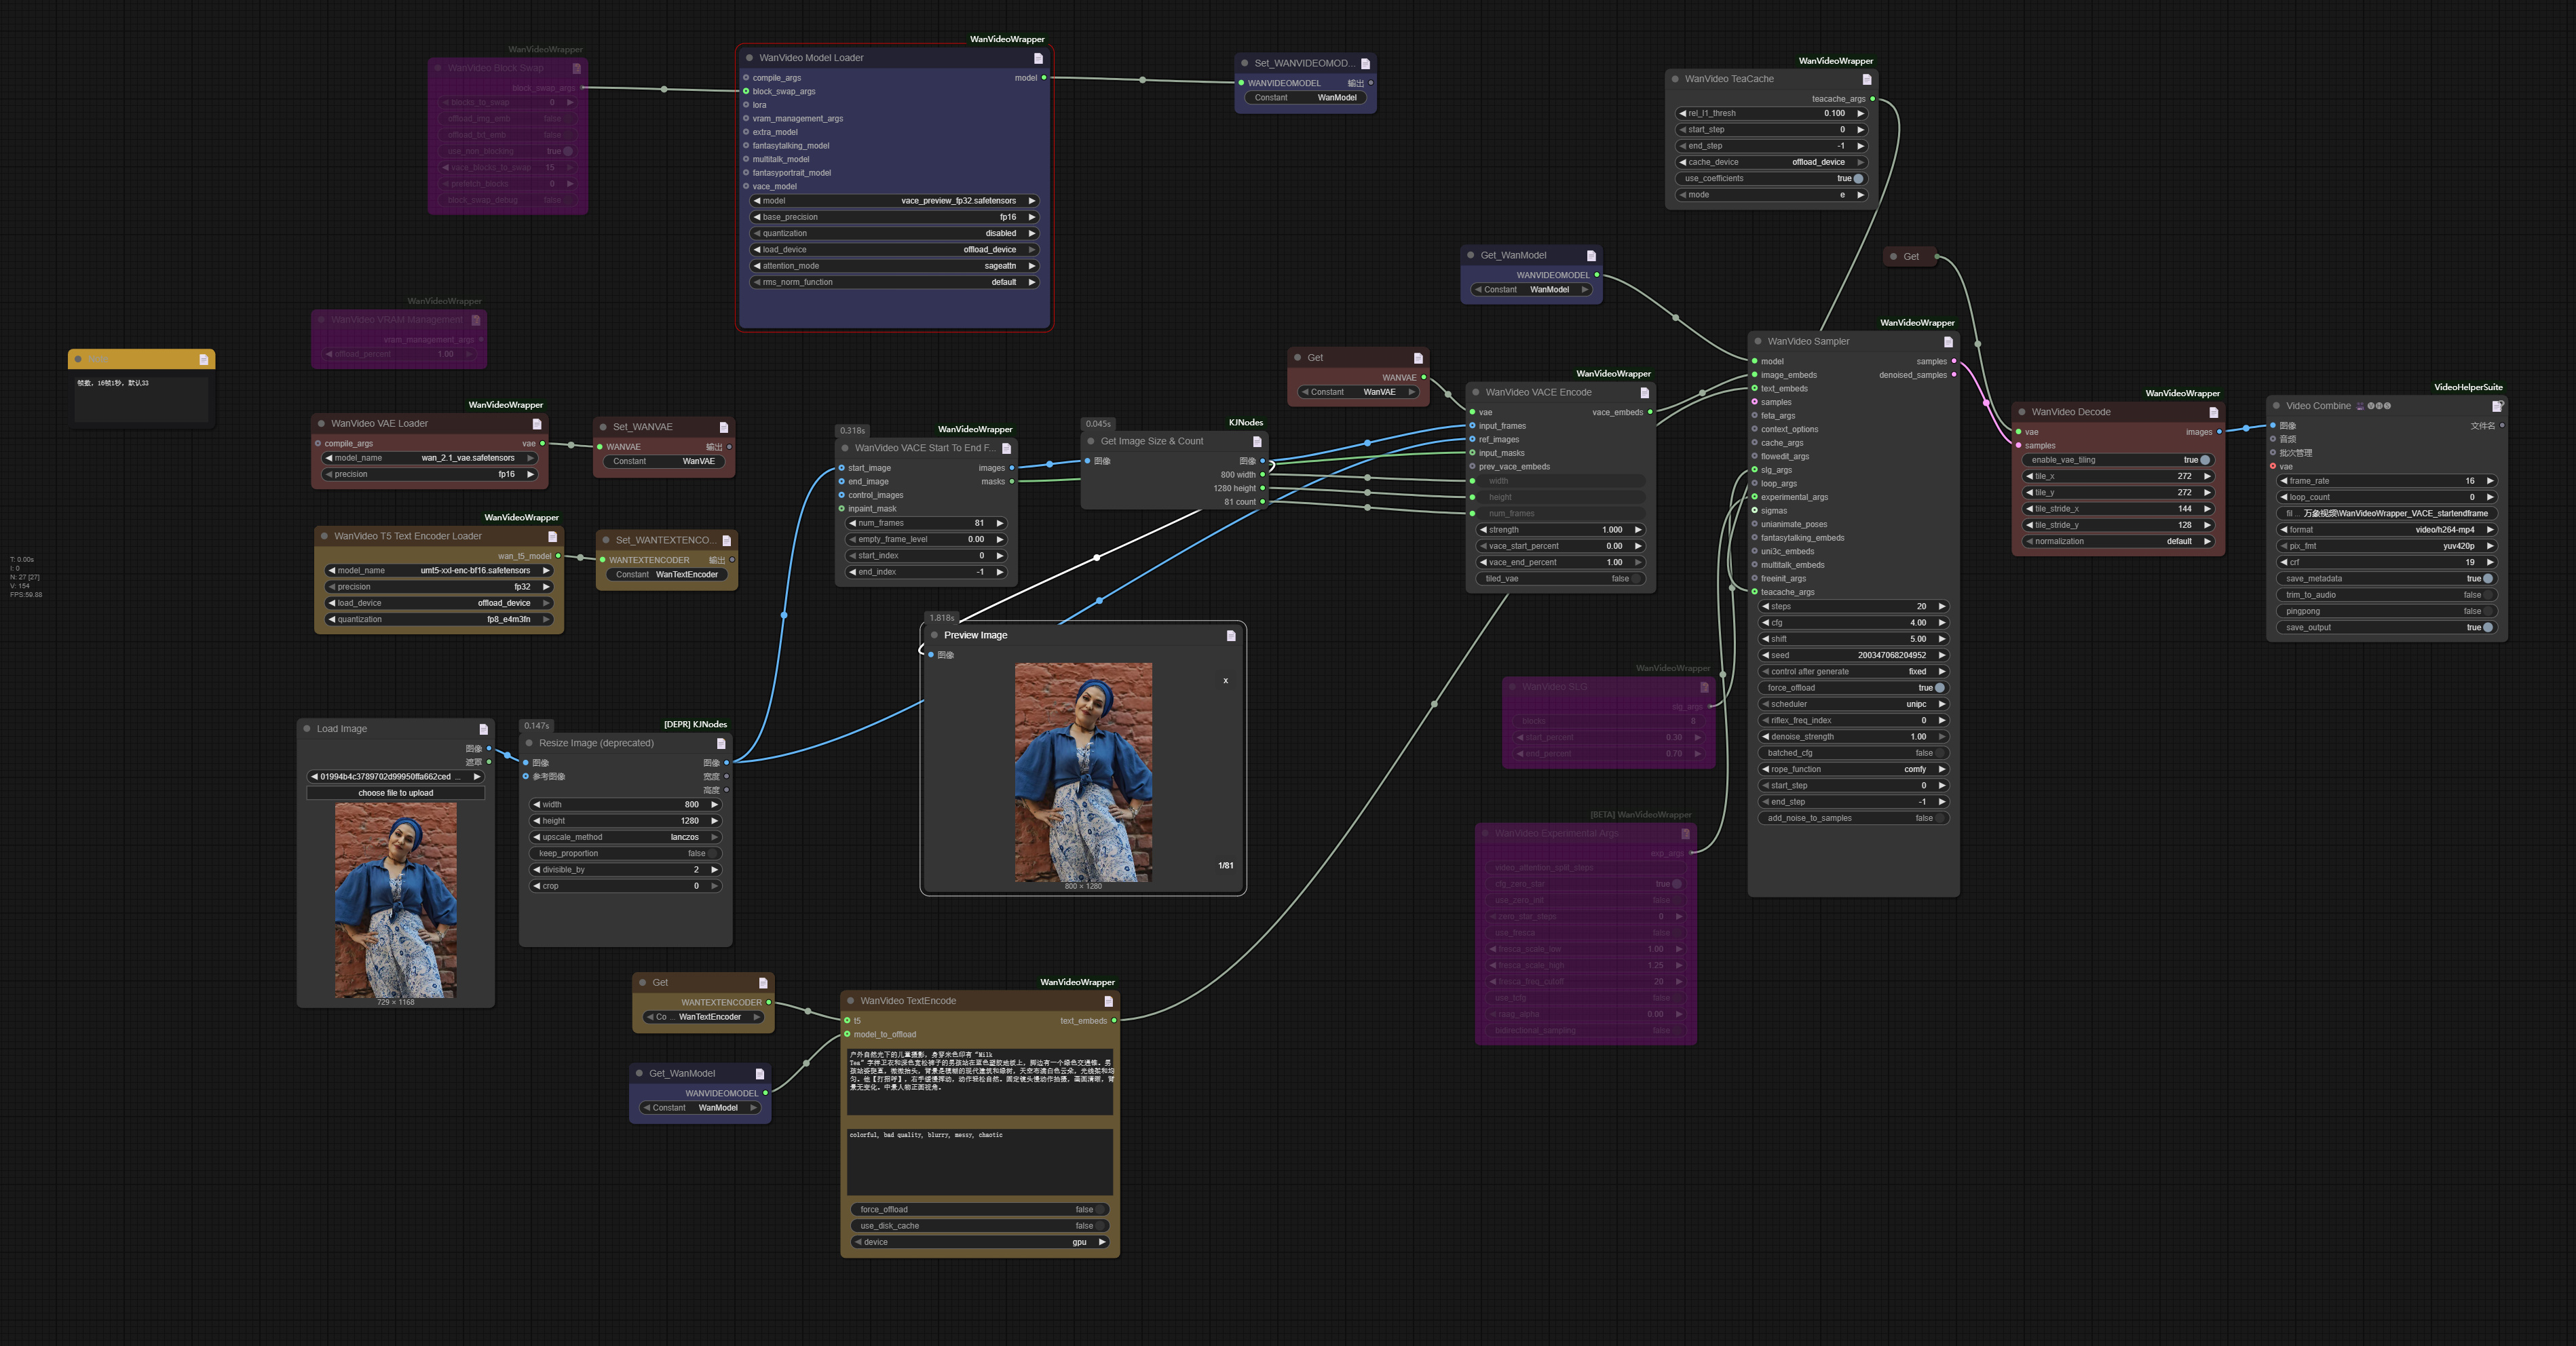Image resolution: width=2576 pixels, height=1346 pixels.
Task: Open the note icon on WanVideo Model Loader
Action: [1040, 58]
